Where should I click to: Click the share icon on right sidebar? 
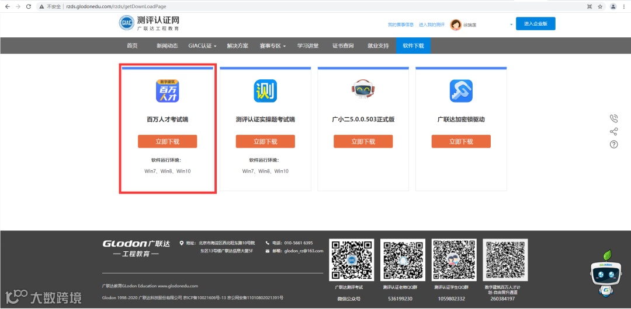click(613, 131)
